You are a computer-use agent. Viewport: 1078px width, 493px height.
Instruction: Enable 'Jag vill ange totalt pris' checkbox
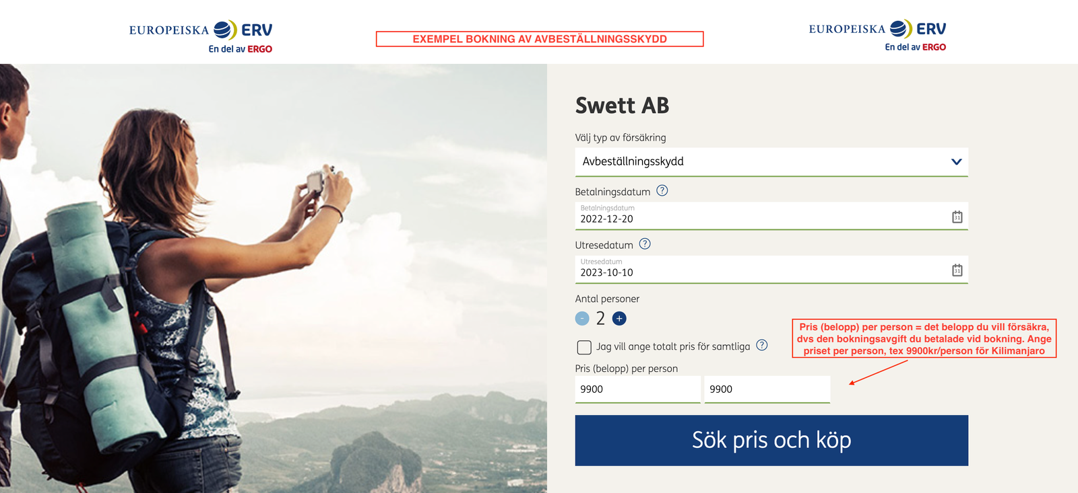click(x=584, y=347)
